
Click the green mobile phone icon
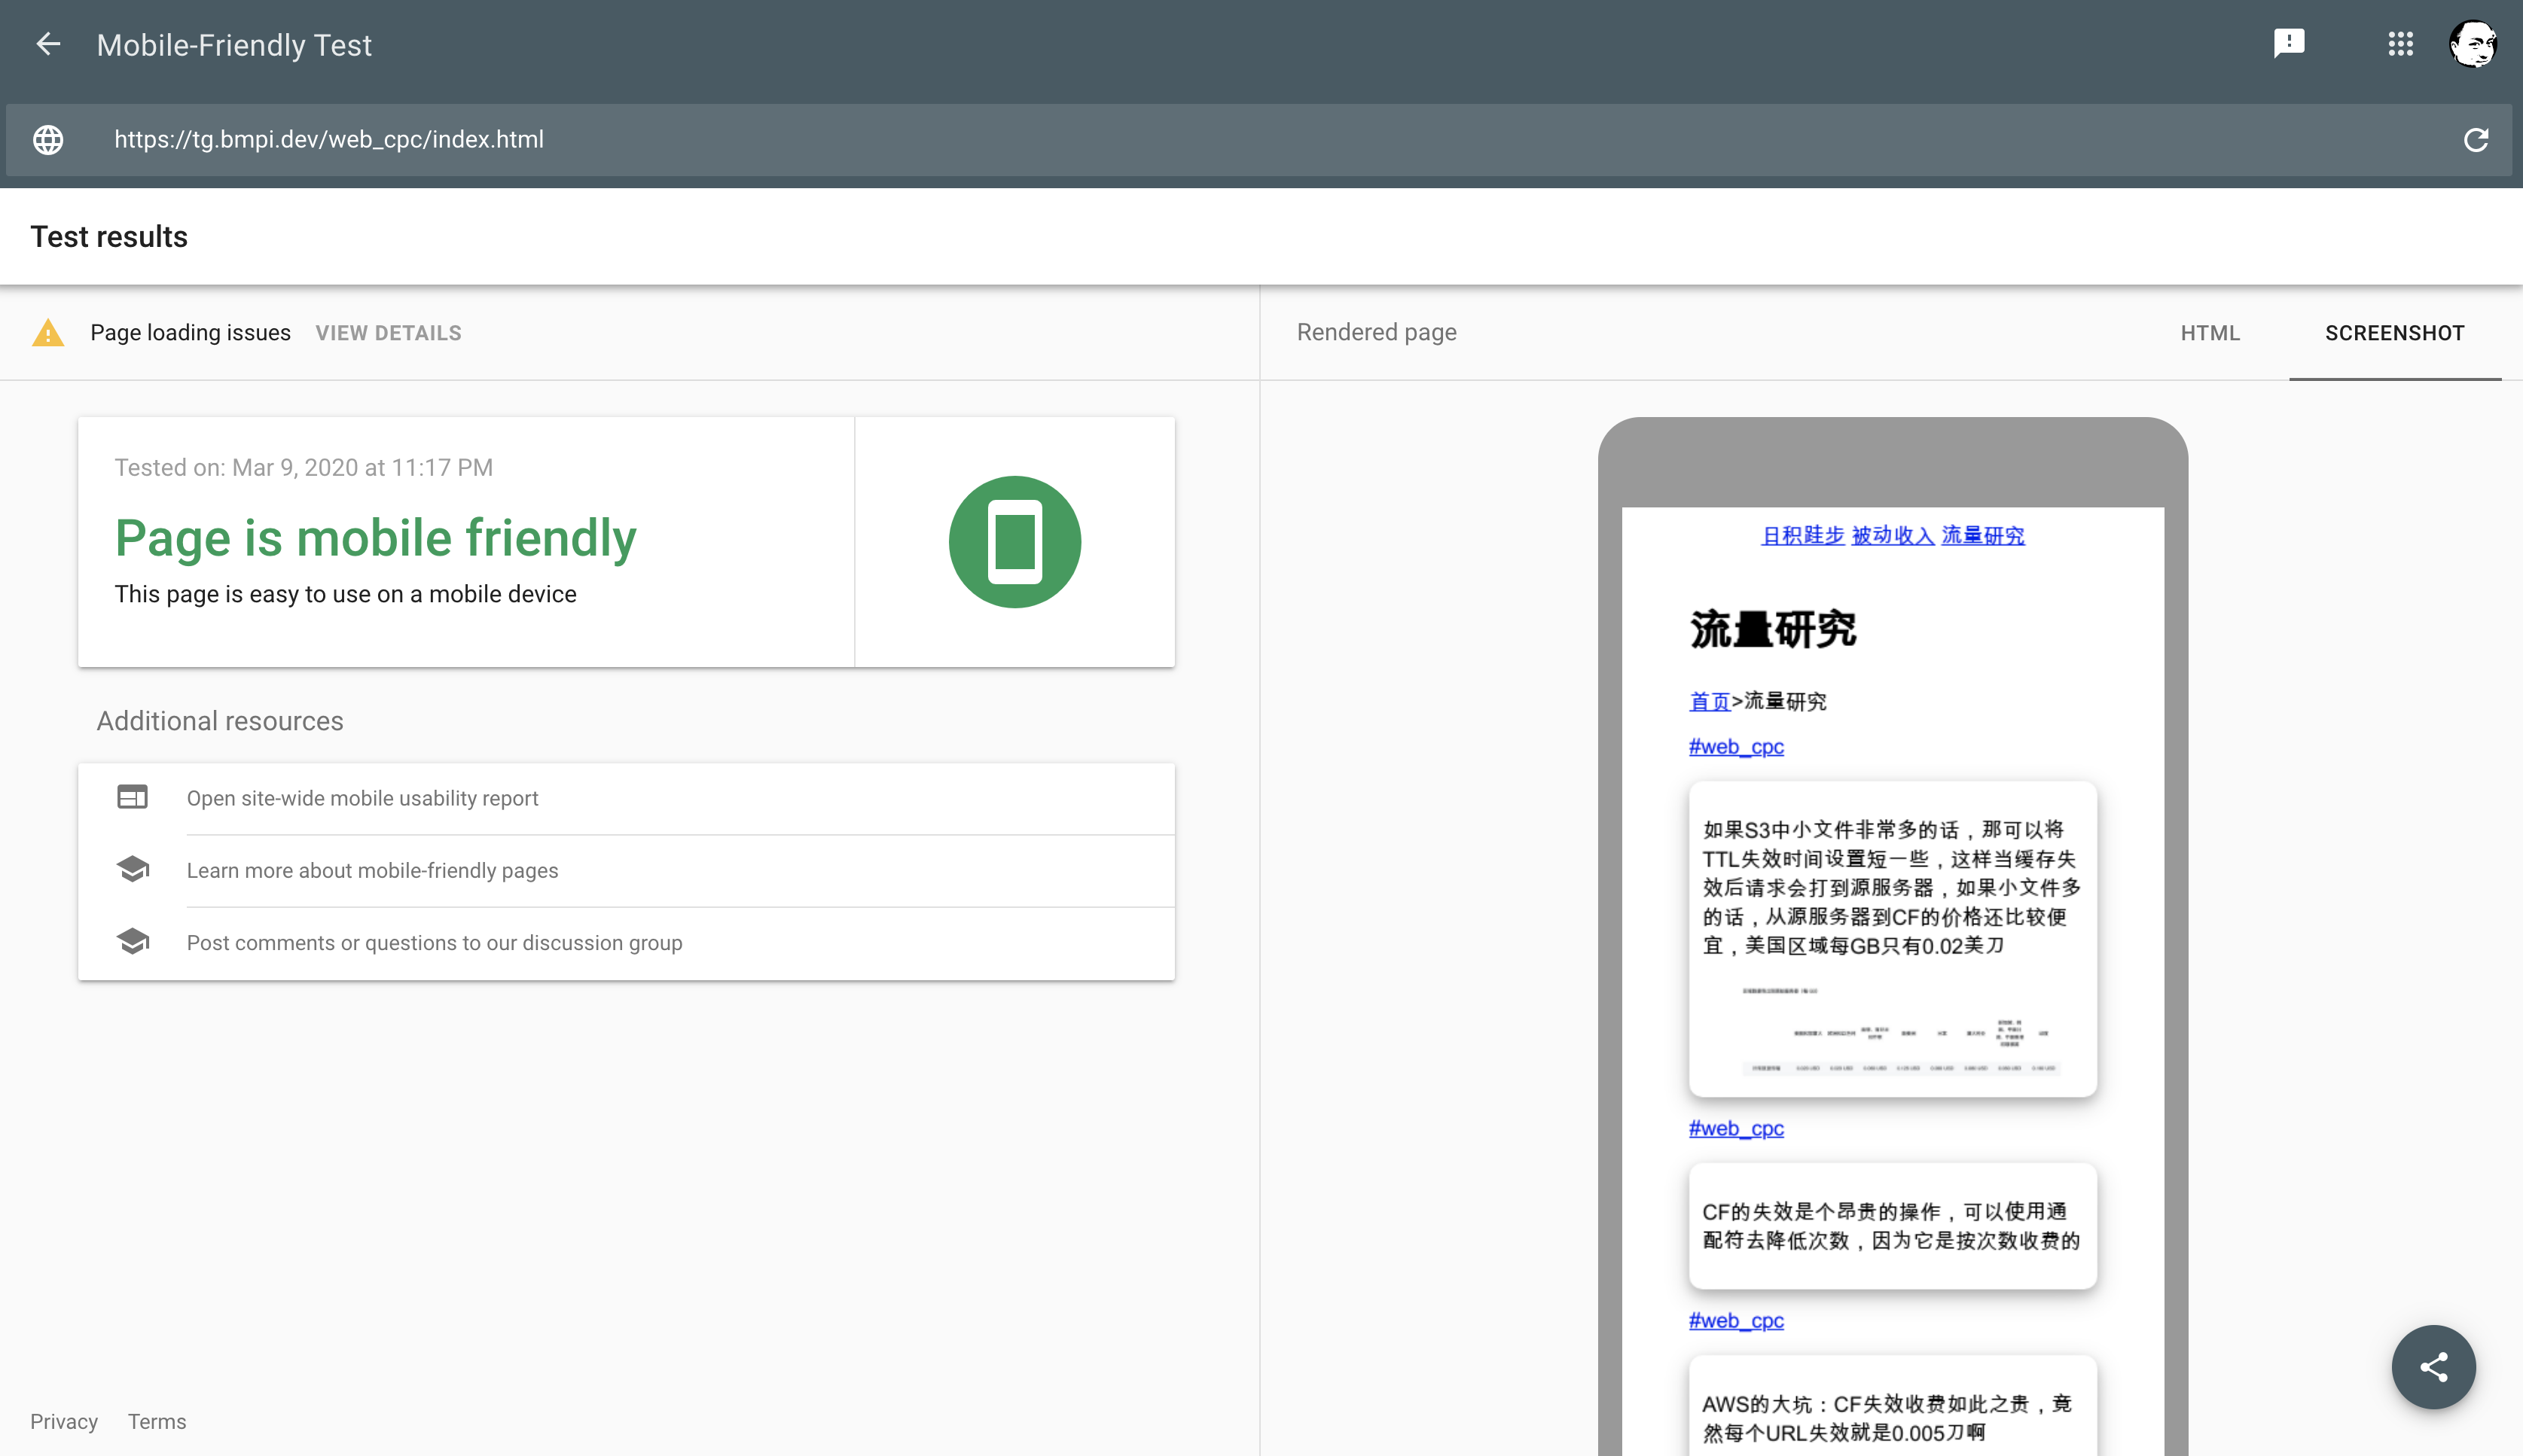(x=1014, y=542)
